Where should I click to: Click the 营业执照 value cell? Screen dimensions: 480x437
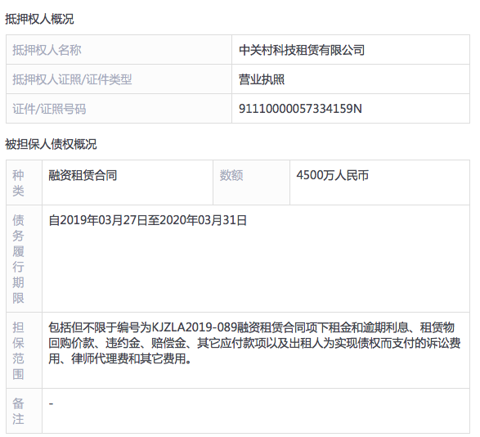(x=351, y=79)
